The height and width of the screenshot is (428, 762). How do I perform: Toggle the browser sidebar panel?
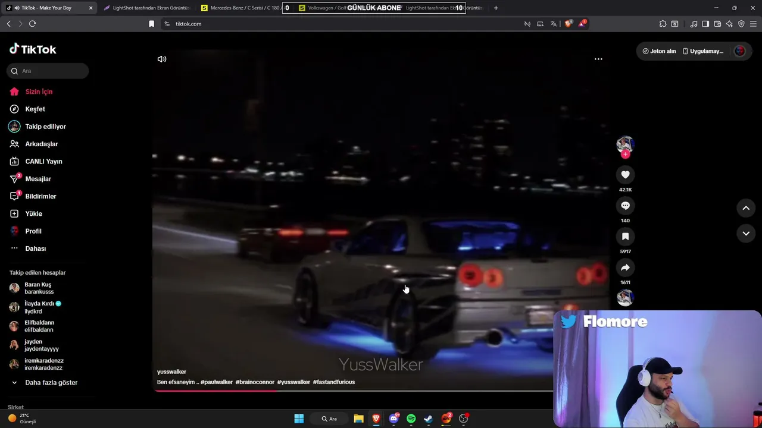[x=705, y=24]
